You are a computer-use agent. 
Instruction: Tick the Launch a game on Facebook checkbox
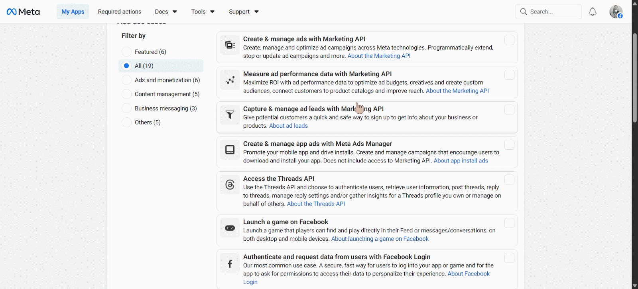(509, 223)
